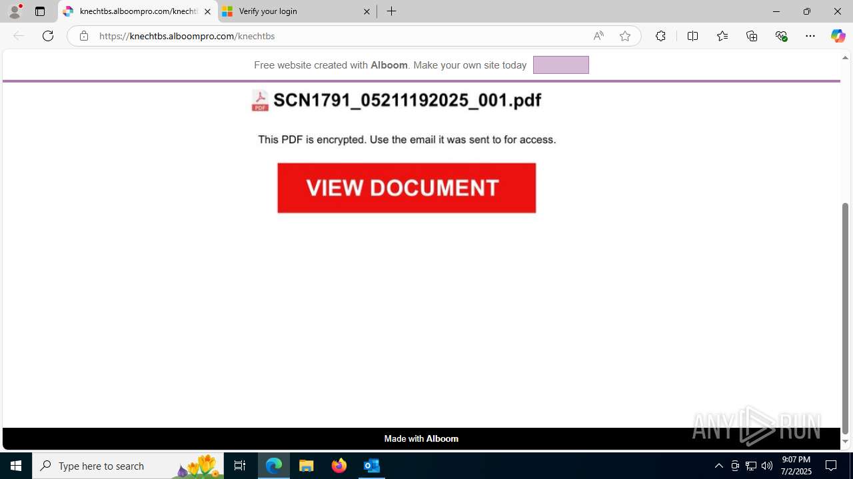Click the page scrollbar thumb
853x479 pixels.
tap(845, 319)
